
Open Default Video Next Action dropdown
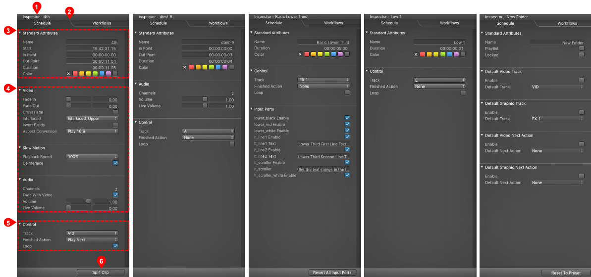(x=557, y=150)
